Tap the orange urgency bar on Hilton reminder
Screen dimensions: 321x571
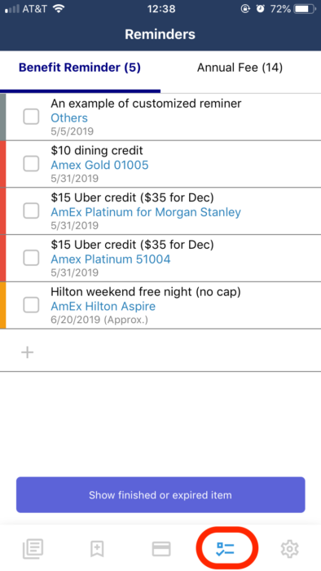point(3,305)
